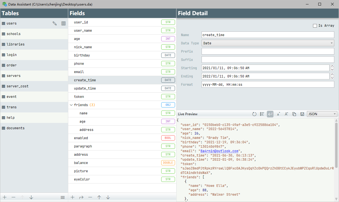Copy the Live Preview output
Screen dimensions: 339x202
pos(294,114)
